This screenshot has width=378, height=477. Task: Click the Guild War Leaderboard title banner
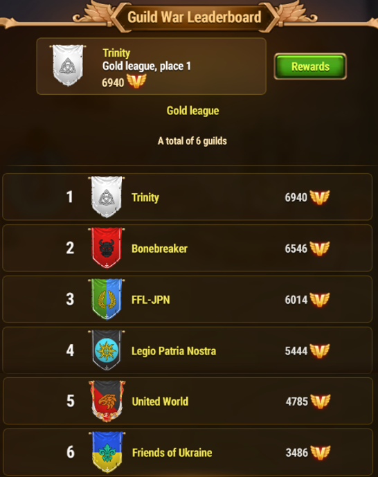[195, 17]
